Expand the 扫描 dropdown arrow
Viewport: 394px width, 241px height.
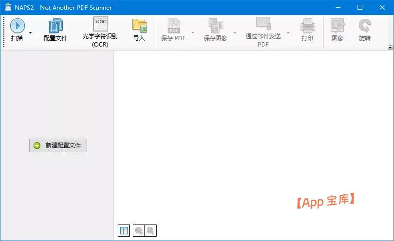coord(31,32)
